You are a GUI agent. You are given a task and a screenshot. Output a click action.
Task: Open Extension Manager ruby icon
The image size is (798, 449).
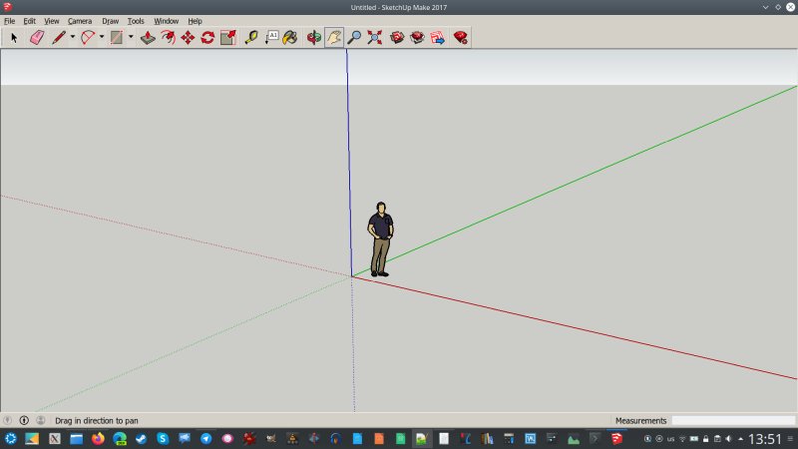(x=461, y=38)
